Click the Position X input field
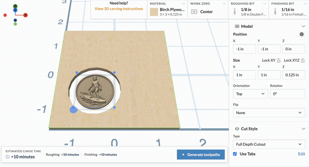Image resolution: width=309 pixels, height=167 pixels. (244, 49)
